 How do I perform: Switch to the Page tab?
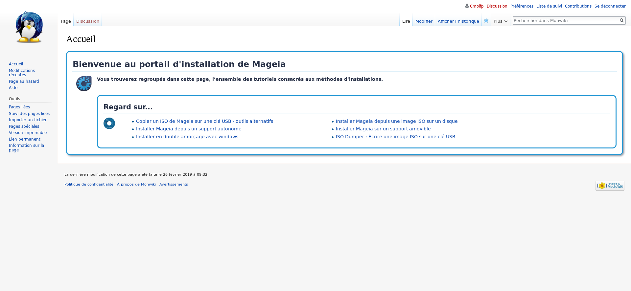click(66, 21)
